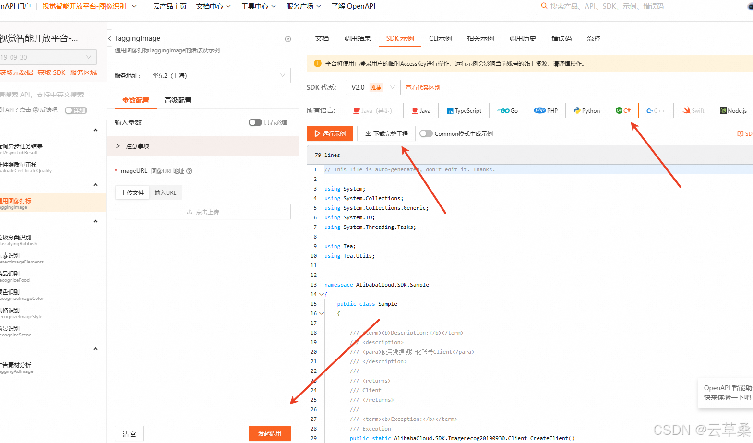The width and height of the screenshot is (753, 443).
Task: Select the 输入URL option
Action: click(x=165, y=192)
